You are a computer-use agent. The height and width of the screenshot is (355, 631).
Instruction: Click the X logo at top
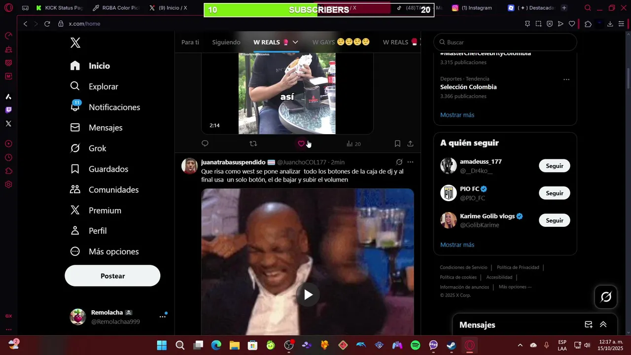(x=75, y=42)
